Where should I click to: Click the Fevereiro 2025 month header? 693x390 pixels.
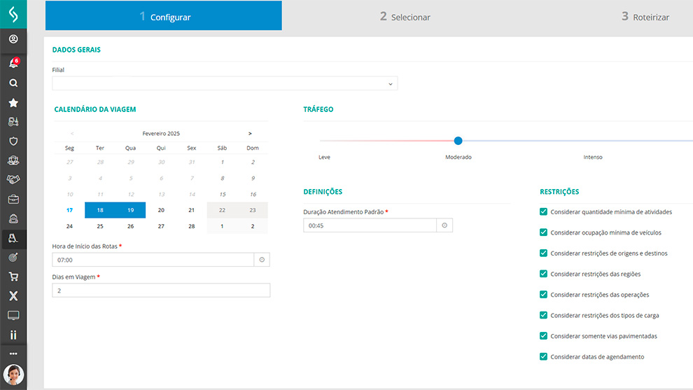[161, 133]
